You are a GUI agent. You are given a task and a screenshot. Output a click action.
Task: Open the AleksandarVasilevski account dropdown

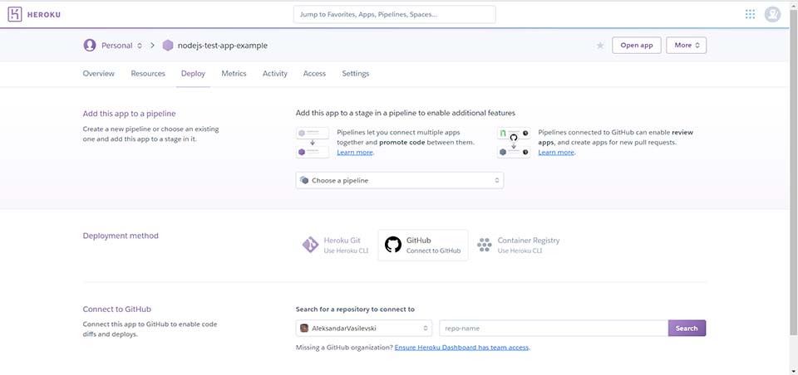tap(364, 329)
